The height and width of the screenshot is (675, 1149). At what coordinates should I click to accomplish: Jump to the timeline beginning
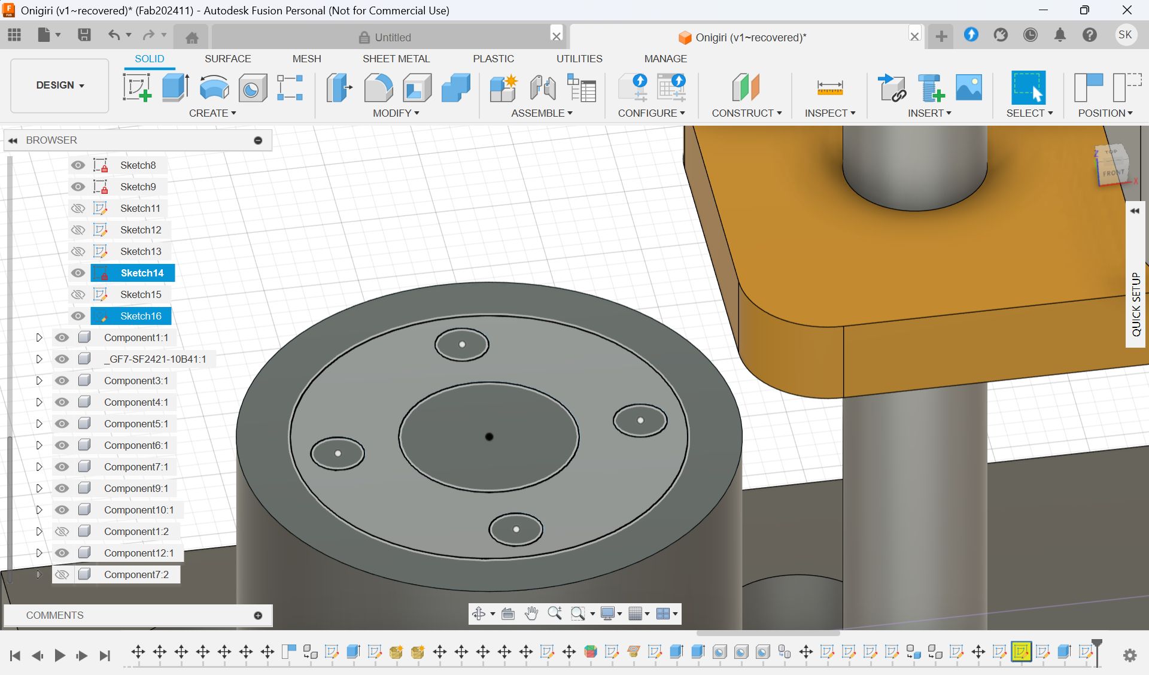pos(15,655)
